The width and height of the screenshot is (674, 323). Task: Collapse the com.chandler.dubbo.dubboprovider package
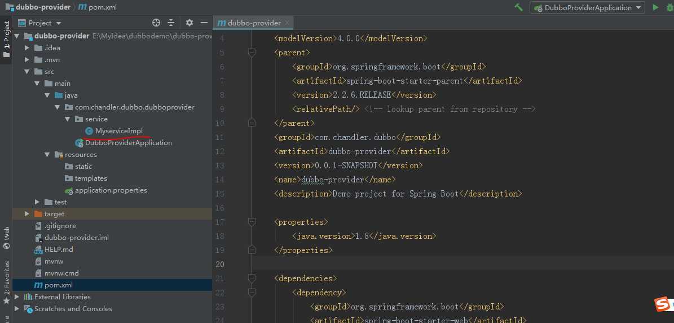(58, 107)
